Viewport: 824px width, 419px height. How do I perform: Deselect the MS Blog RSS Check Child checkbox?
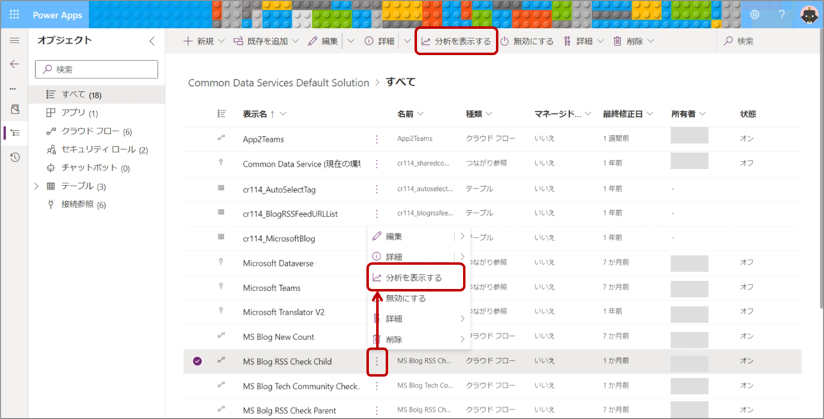[197, 361]
